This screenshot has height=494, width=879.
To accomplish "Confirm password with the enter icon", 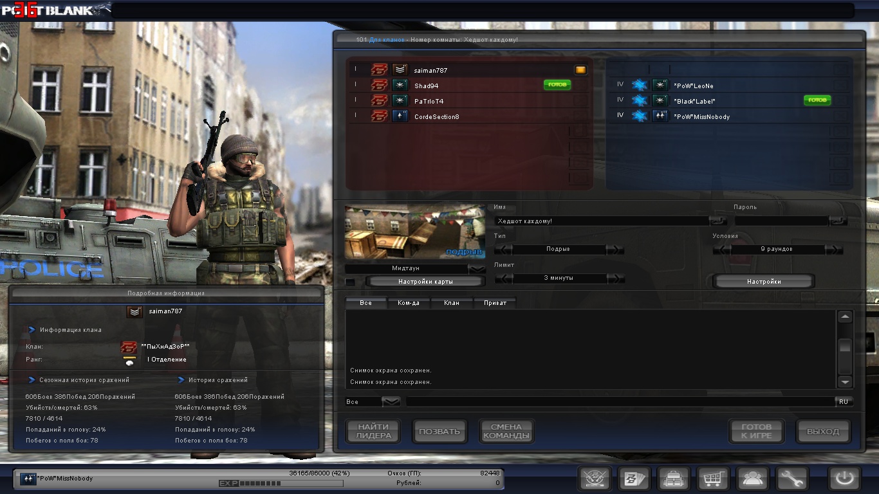I will (x=838, y=221).
